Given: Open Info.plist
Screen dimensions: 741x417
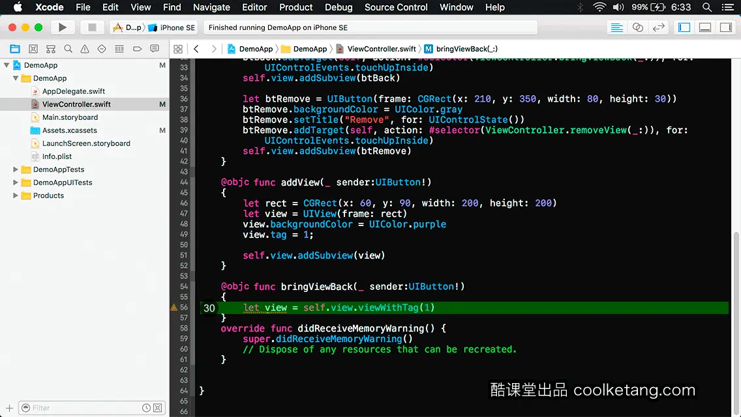Looking at the screenshot, I should [57, 156].
